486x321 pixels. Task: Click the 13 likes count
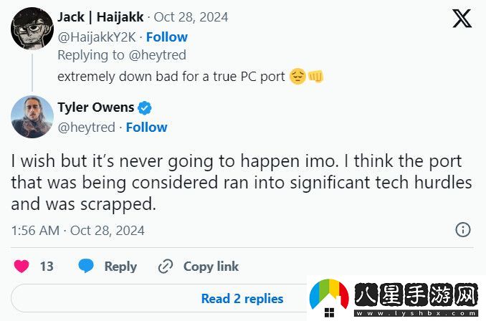tap(47, 266)
